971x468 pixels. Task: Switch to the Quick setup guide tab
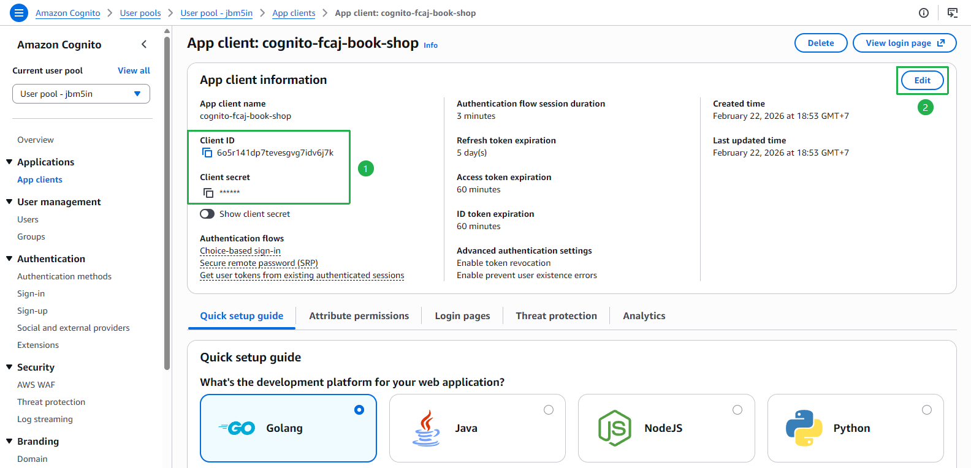(242, 316)
